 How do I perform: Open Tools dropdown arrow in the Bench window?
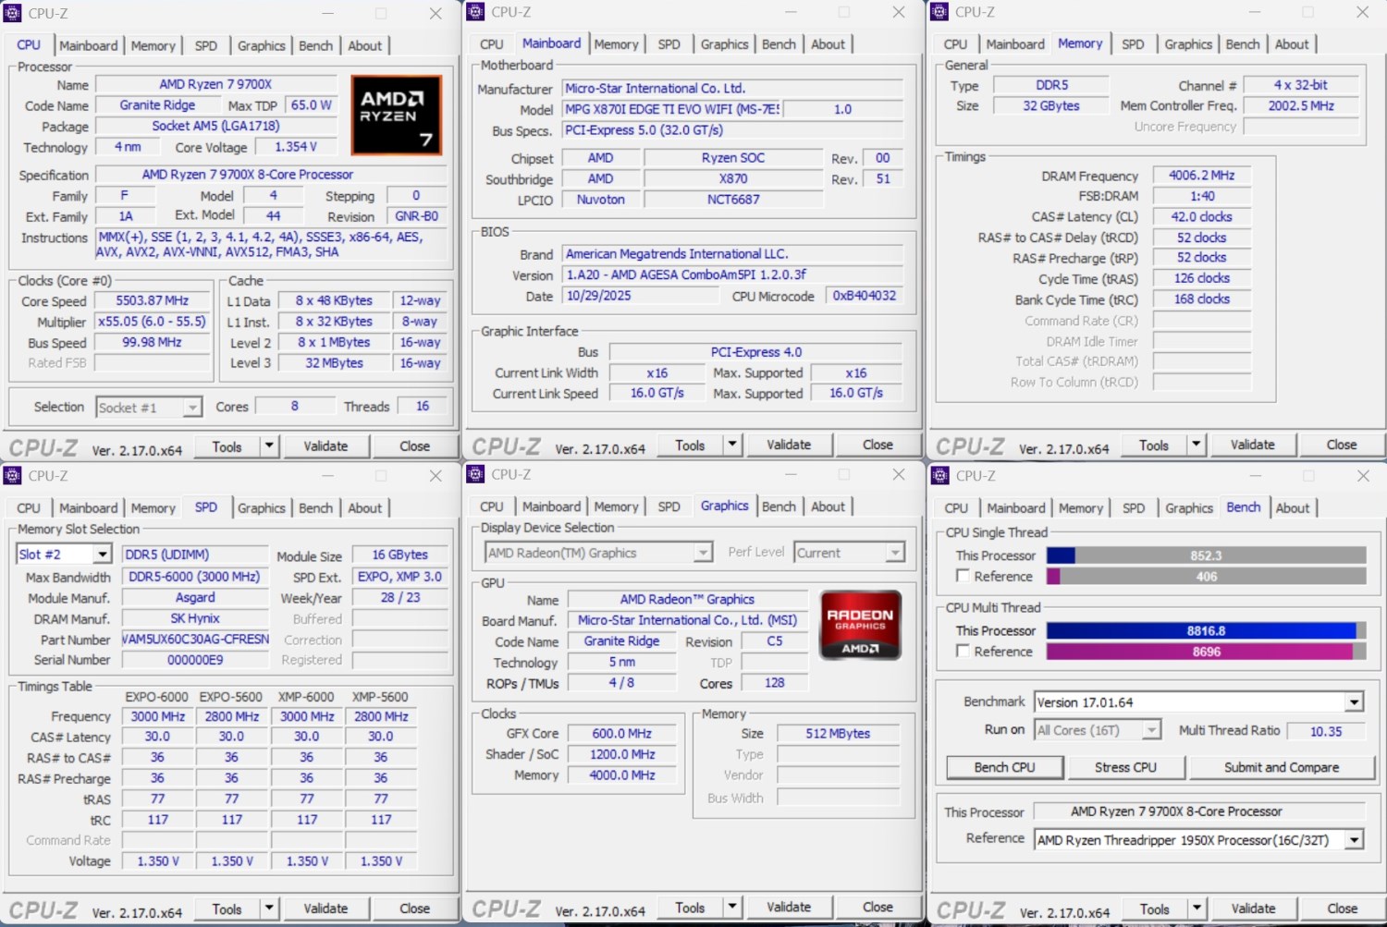1197,909
